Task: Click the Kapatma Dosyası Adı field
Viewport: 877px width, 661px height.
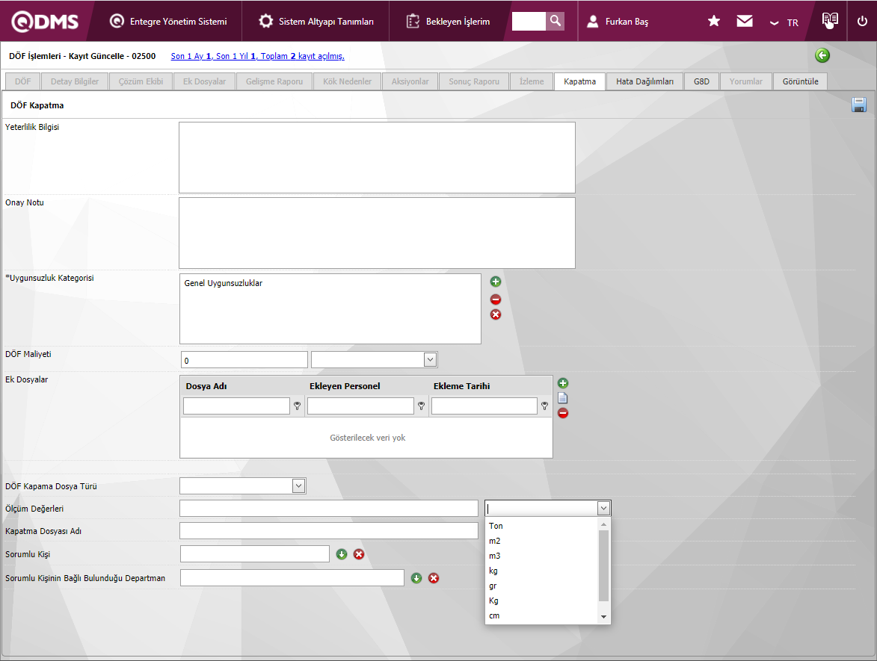Action: pos(329,531)
